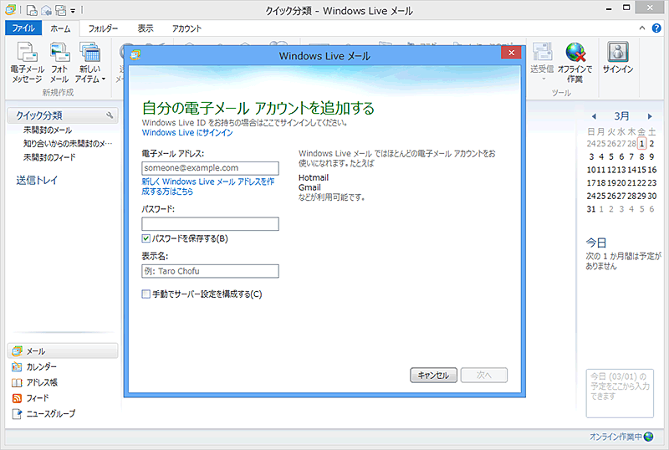Click the オンライン作業中 globe status icon

[649, 437]
